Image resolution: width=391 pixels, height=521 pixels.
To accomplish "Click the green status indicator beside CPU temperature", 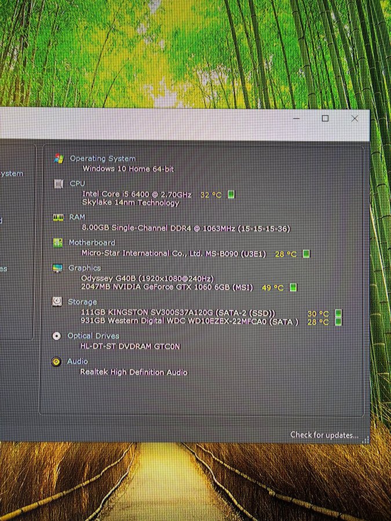I will [231, 195].
